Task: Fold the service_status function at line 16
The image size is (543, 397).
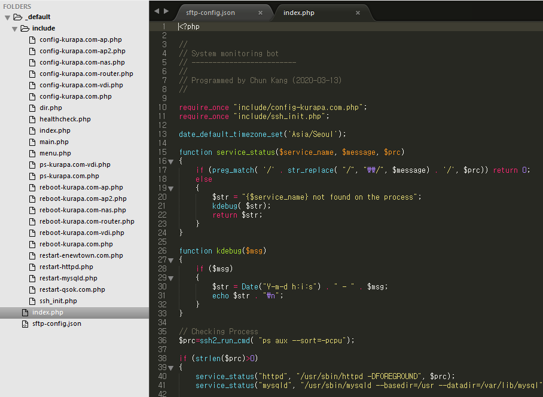Action: pyautogui.click(x=171, y=161)
